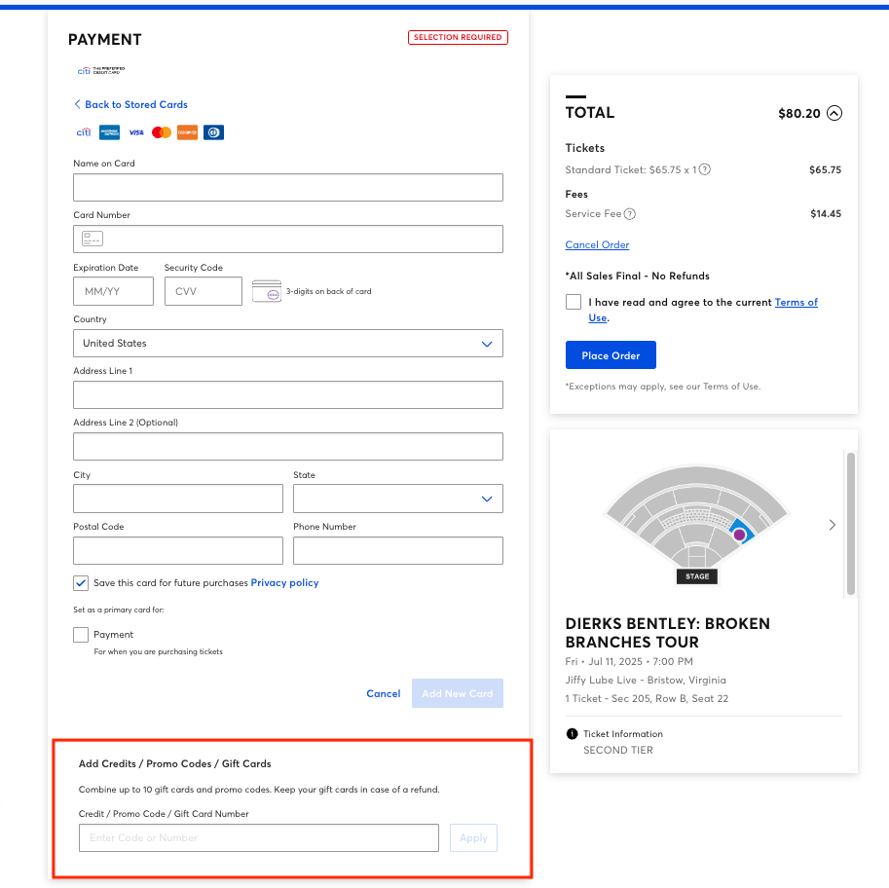This screenshot has width=889, height=888.
Task: Select the Diners Club payment icon
Action: (213, 132)
